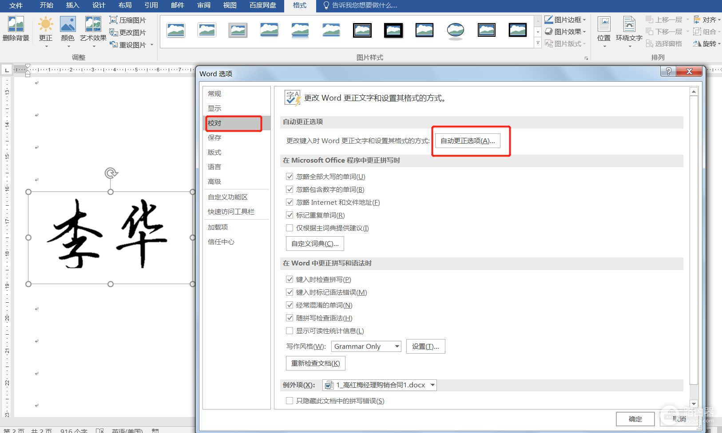Expand the 图片边框 picture border dropdown

tap(584, 20)
